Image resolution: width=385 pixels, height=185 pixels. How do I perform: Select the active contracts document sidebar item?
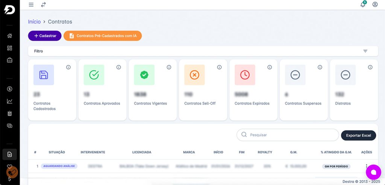[10, 154]
